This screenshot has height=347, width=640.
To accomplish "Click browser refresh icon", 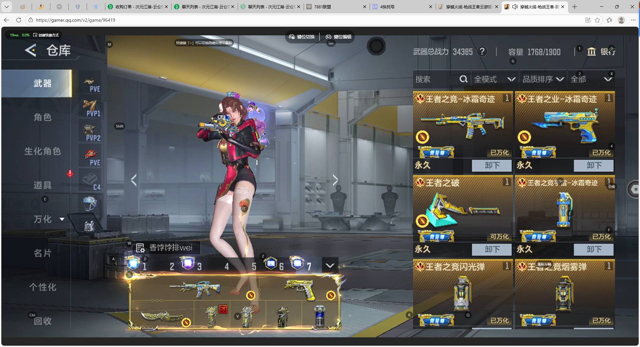I will [x=19, y=20].
